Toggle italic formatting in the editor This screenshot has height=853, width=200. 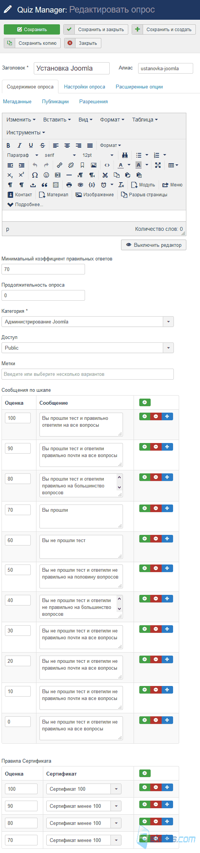pyautogui.click(x=20, y=145)
